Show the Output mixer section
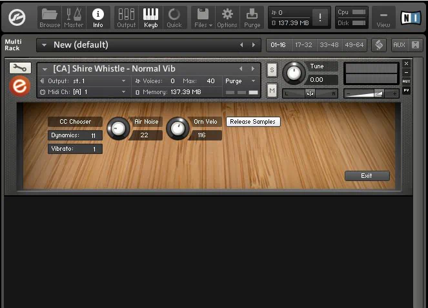Screen dimensions: 428x308 tap(127, 17)
